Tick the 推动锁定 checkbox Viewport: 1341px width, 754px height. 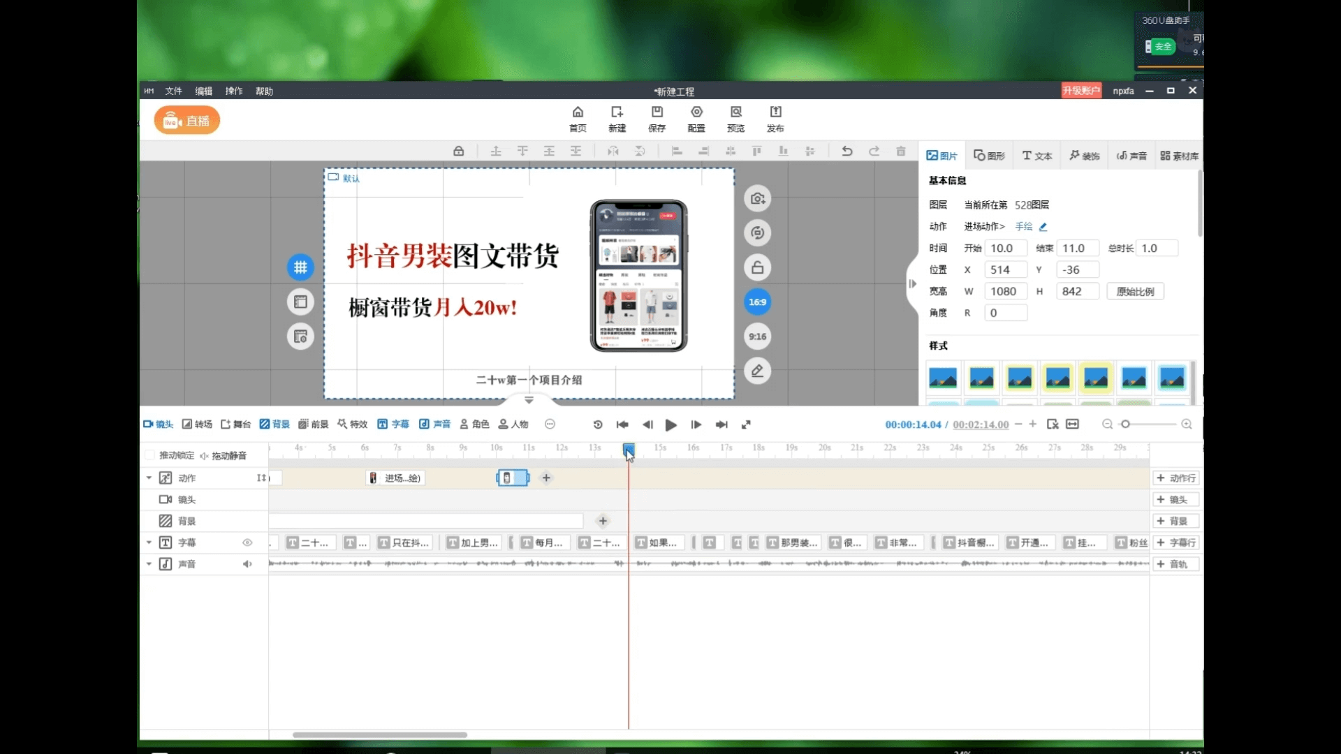click(149, 455)
